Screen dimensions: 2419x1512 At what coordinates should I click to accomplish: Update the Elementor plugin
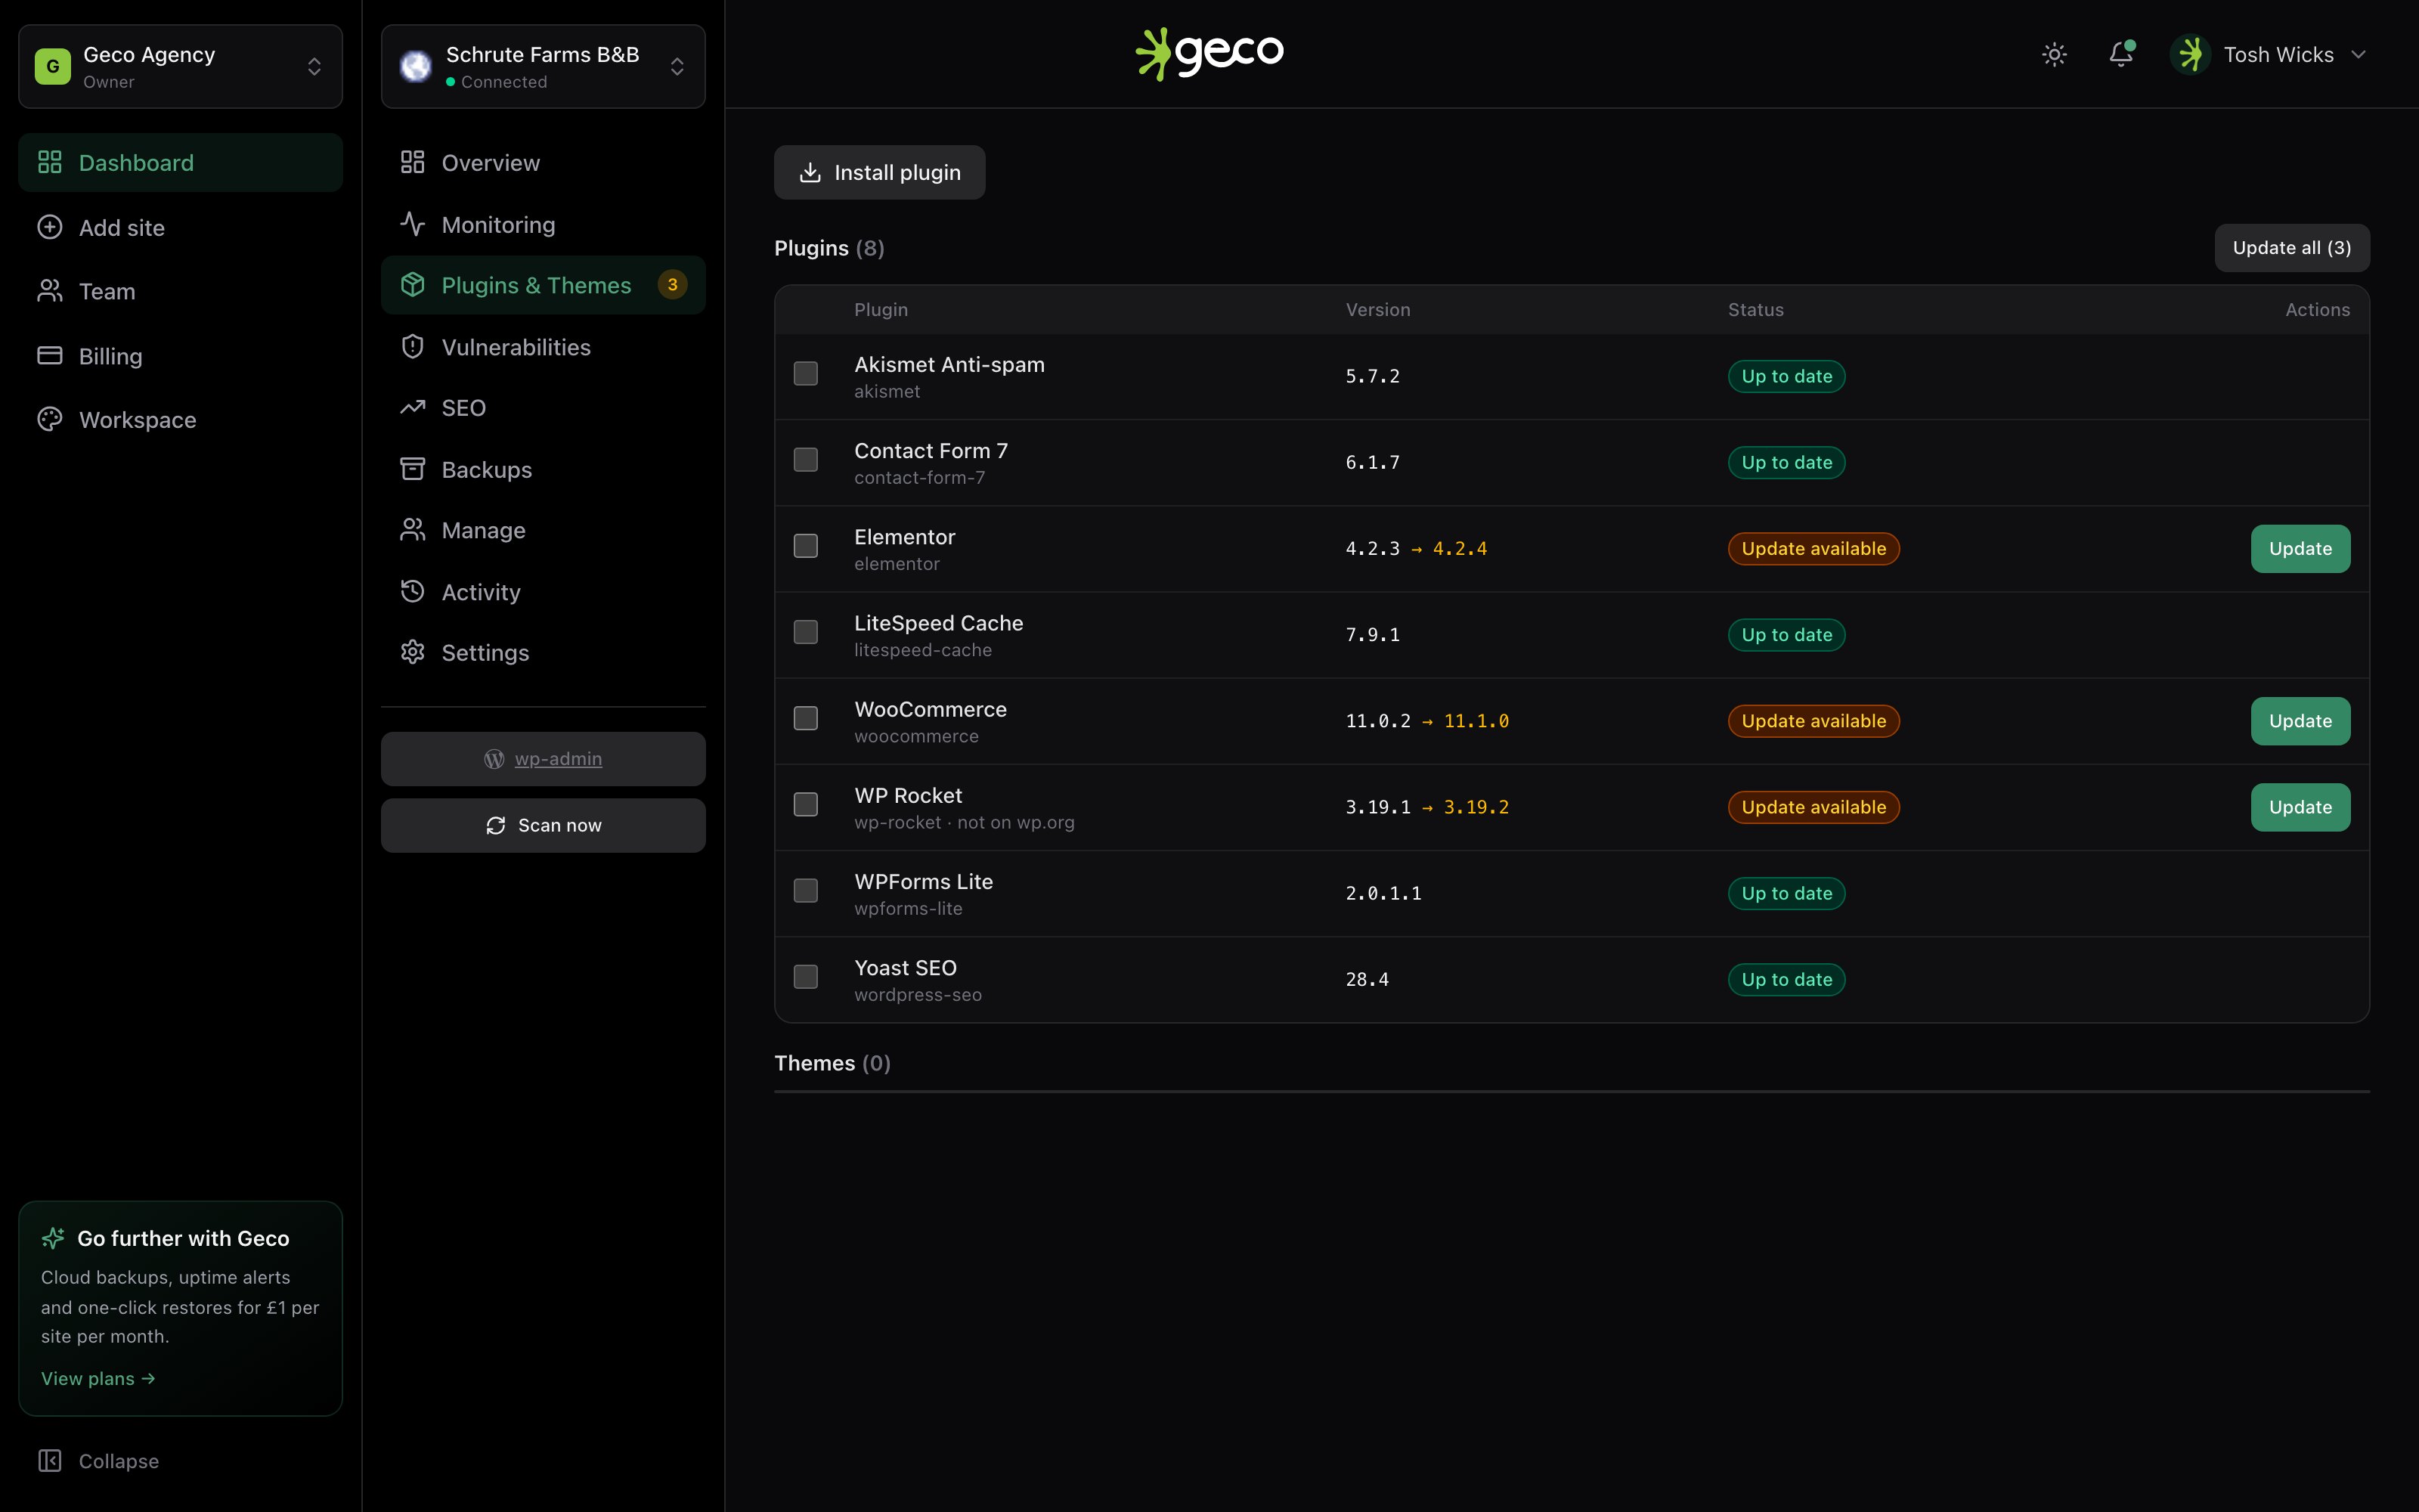[x=2300, y=548]
